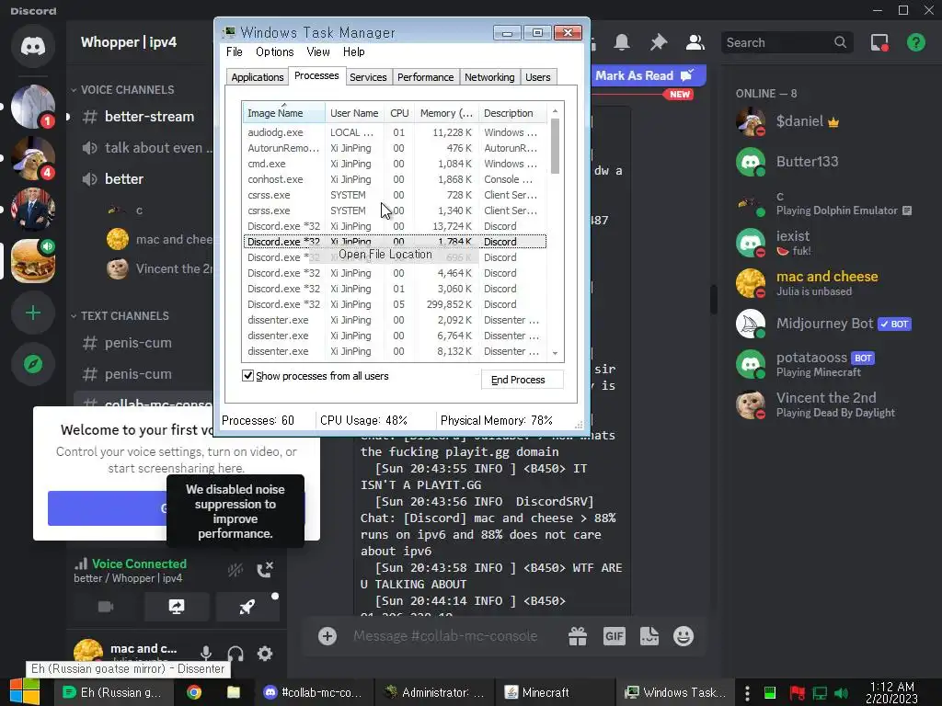Open Help menu in Task Manager
The height and width of the screenshot is (706, 942).
(x=354, y=51)
